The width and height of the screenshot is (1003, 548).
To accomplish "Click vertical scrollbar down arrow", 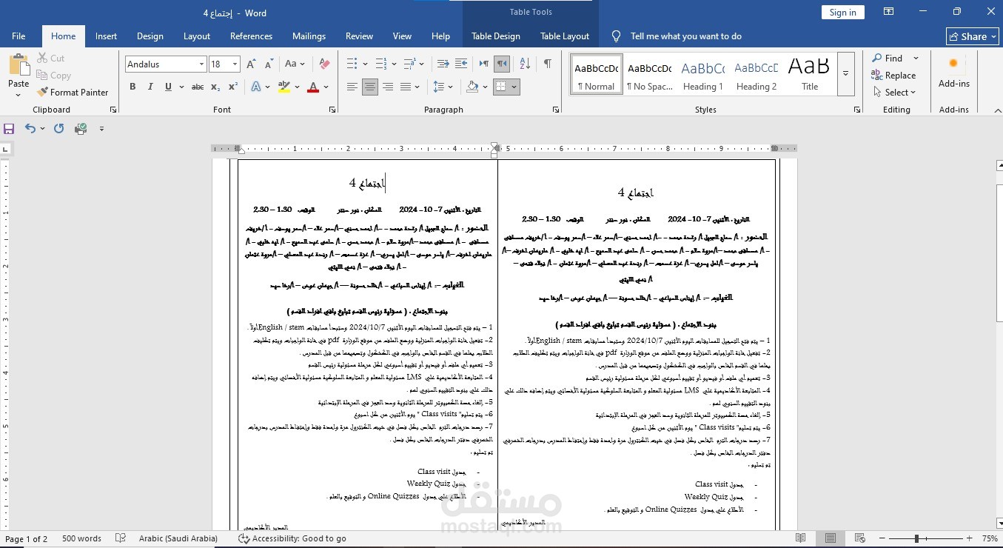I will (999, 522).
